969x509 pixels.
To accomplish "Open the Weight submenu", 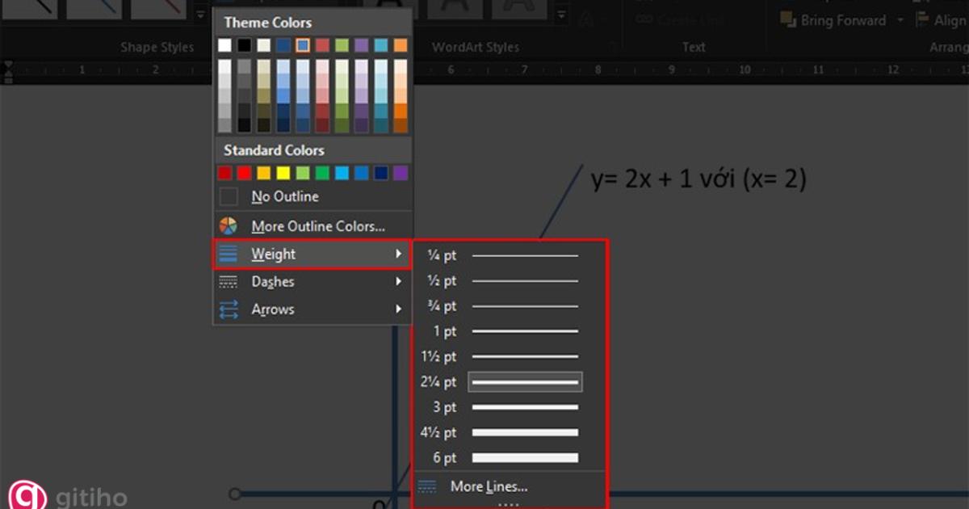I will 313,254.
